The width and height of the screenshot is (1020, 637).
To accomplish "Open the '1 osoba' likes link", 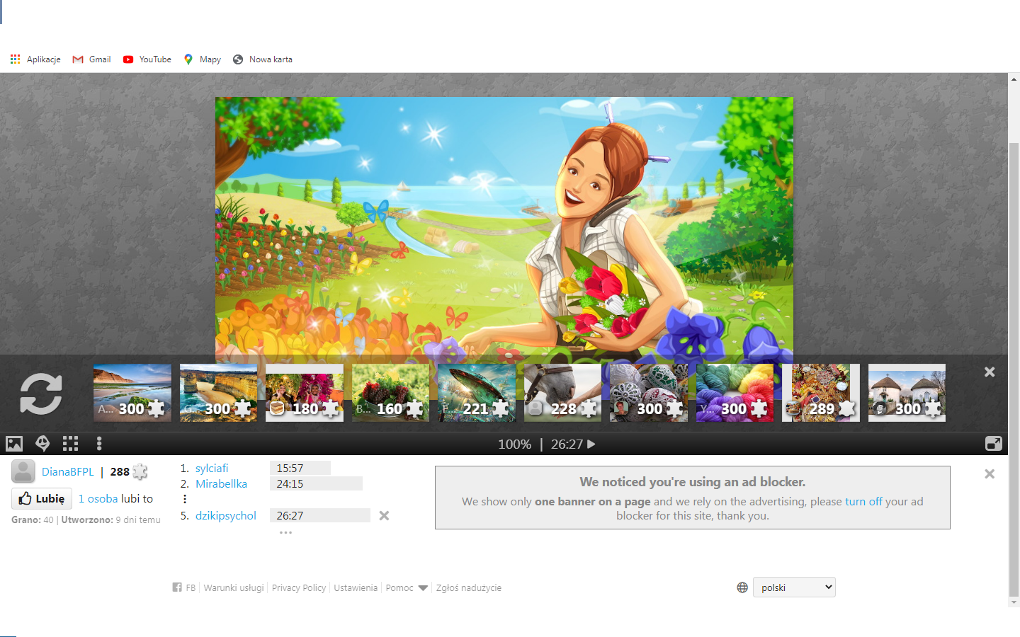I will [x=98, y=499].
